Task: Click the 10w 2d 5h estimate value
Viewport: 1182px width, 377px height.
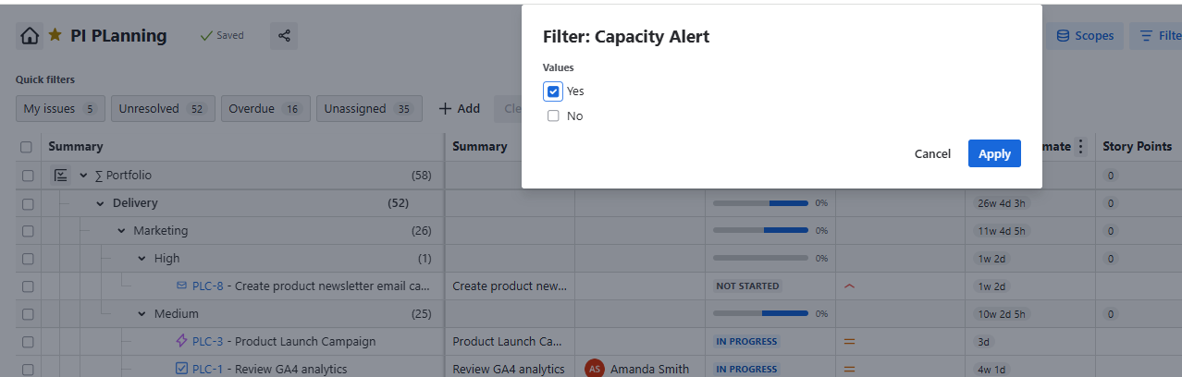Action: pyautogui.click(x=1003, y=313)
